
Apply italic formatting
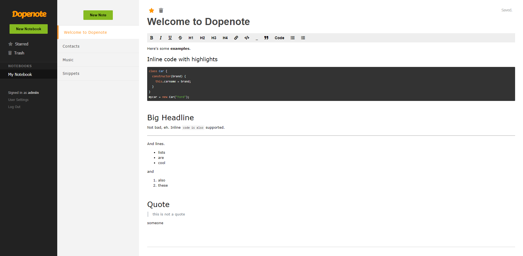click(x=161, y=38)
